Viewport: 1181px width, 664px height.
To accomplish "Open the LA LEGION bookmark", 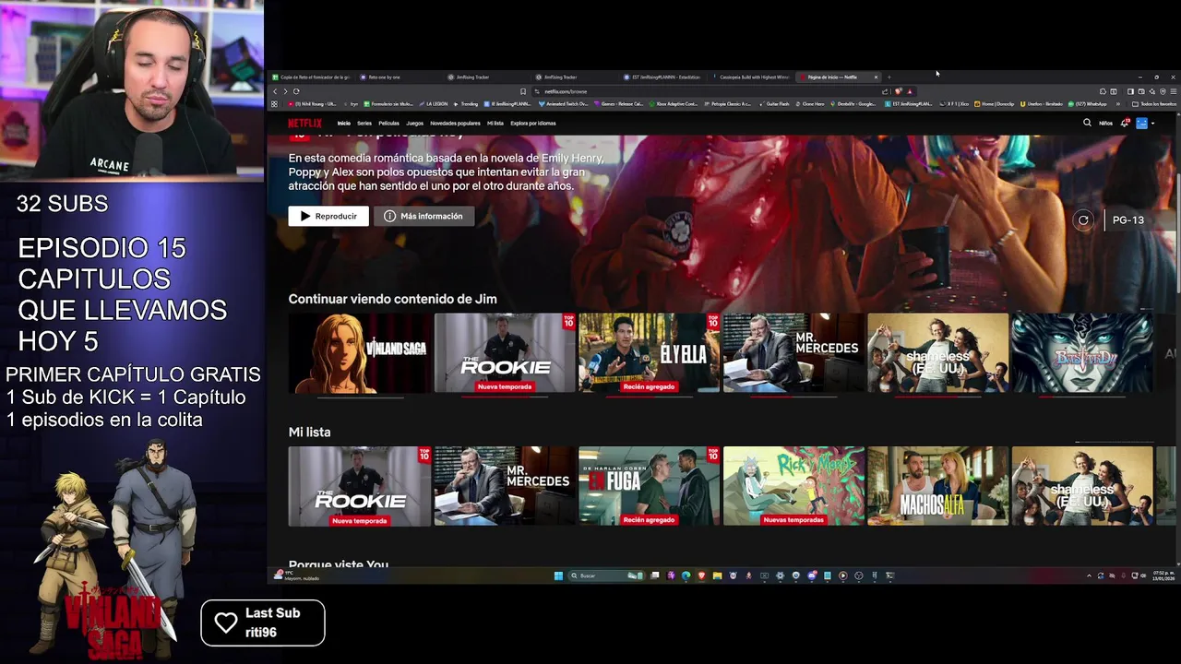I will click(434, 104).
